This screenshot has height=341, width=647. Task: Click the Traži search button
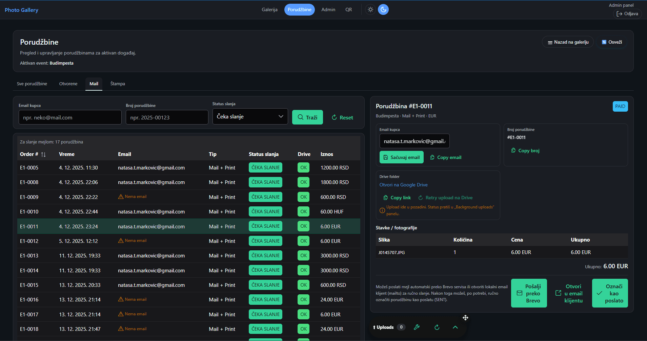(x=307, y=117)
